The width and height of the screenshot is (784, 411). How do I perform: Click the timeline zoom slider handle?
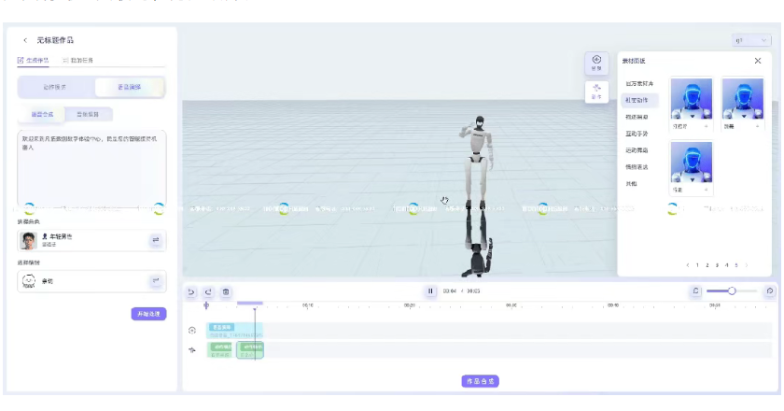(732, 291)
